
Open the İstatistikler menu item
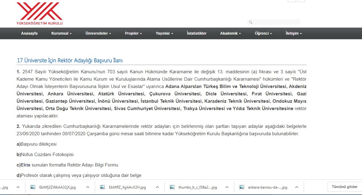(197, 33)
